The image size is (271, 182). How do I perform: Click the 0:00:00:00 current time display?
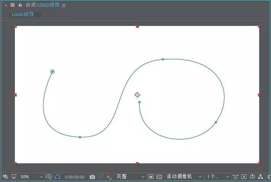75,177
